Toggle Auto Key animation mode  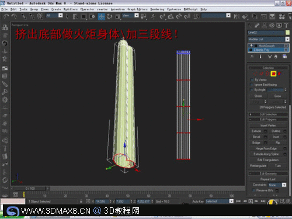tap(198, 201)
